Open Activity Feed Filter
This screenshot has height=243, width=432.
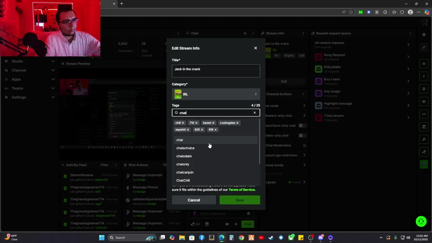pos(104,165)
